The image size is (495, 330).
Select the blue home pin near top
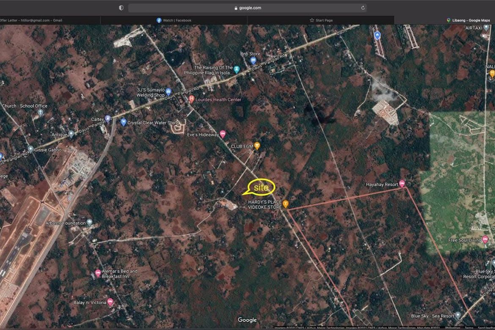[377, 36]
